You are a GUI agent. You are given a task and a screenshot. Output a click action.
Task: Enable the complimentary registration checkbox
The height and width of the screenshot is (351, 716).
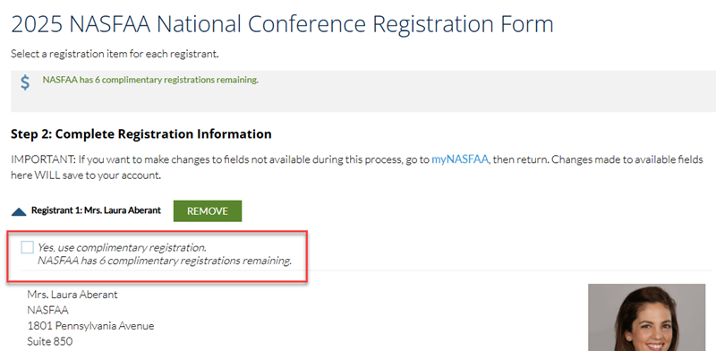coord(28,248)
